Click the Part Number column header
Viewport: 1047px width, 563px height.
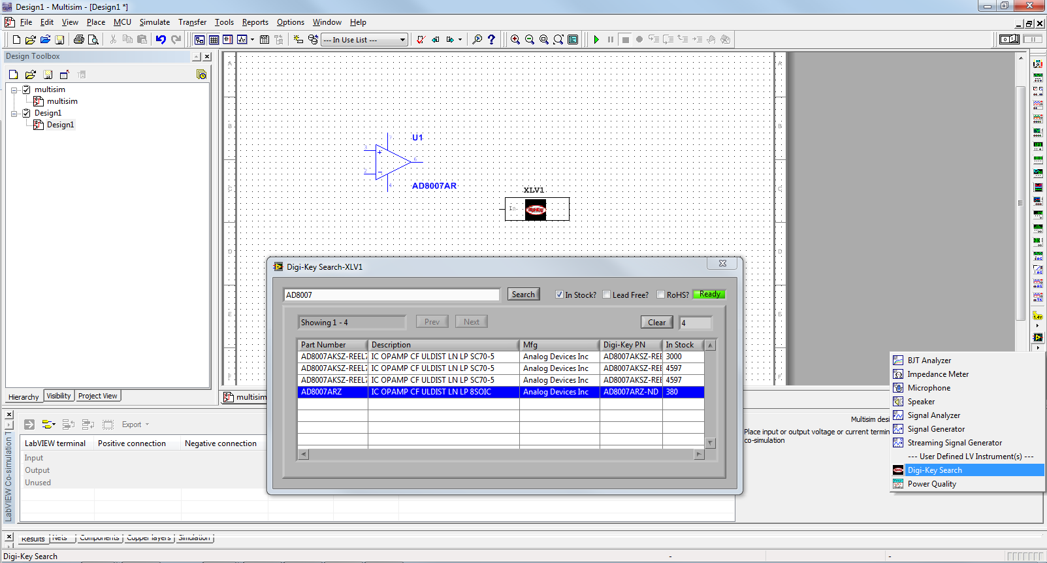332,345
